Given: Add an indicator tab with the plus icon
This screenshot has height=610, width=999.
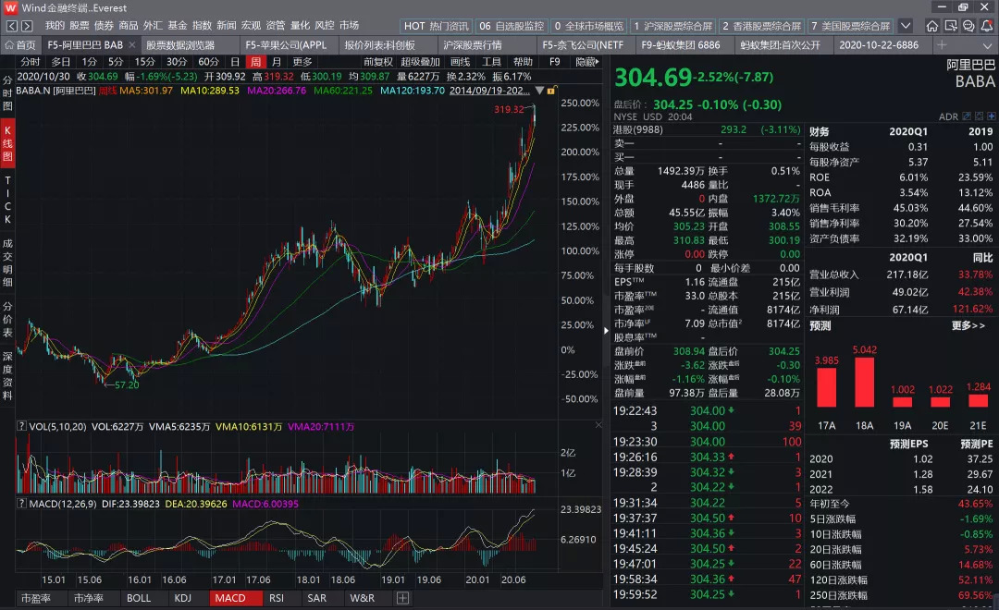Looking at the screenshot, I should coord(402,598).
